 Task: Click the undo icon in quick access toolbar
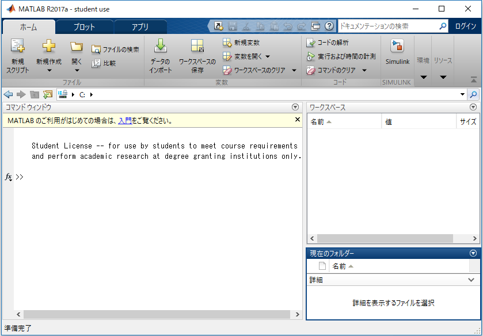coord(288,26)
